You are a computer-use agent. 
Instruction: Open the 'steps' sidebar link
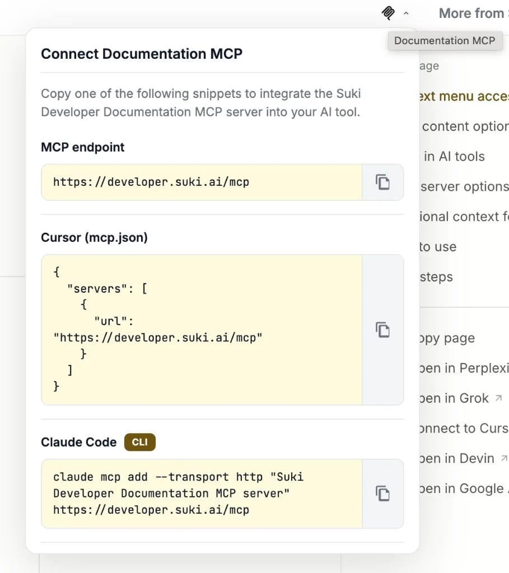click(x=436, y=276)
